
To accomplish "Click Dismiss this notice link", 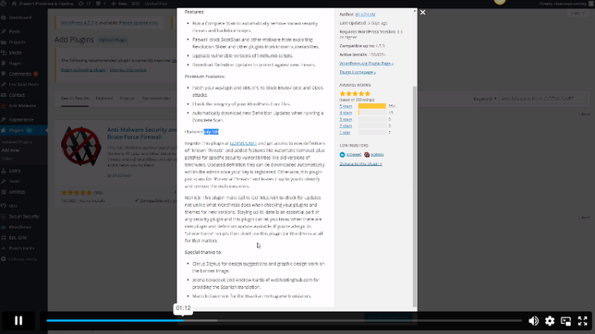I will point(128,70).
